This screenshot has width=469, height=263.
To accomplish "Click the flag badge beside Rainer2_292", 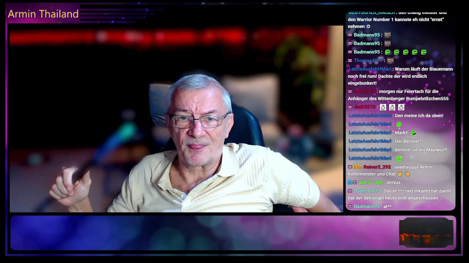I will pyautogui.click(x=350, y=167).
